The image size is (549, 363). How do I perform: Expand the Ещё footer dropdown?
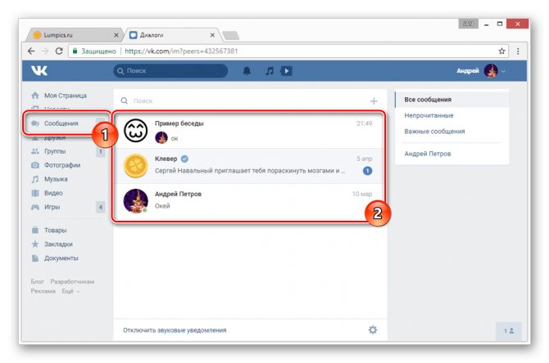coord(70,291)
